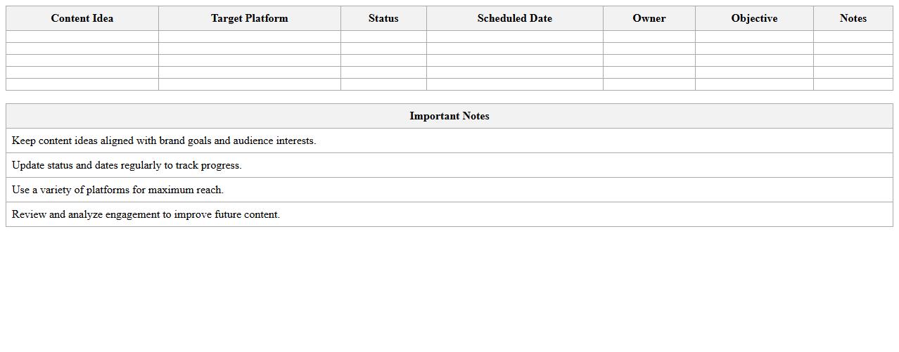Click the Scheduled Date column header
This screenshot has width=899, height=352.
514,18
